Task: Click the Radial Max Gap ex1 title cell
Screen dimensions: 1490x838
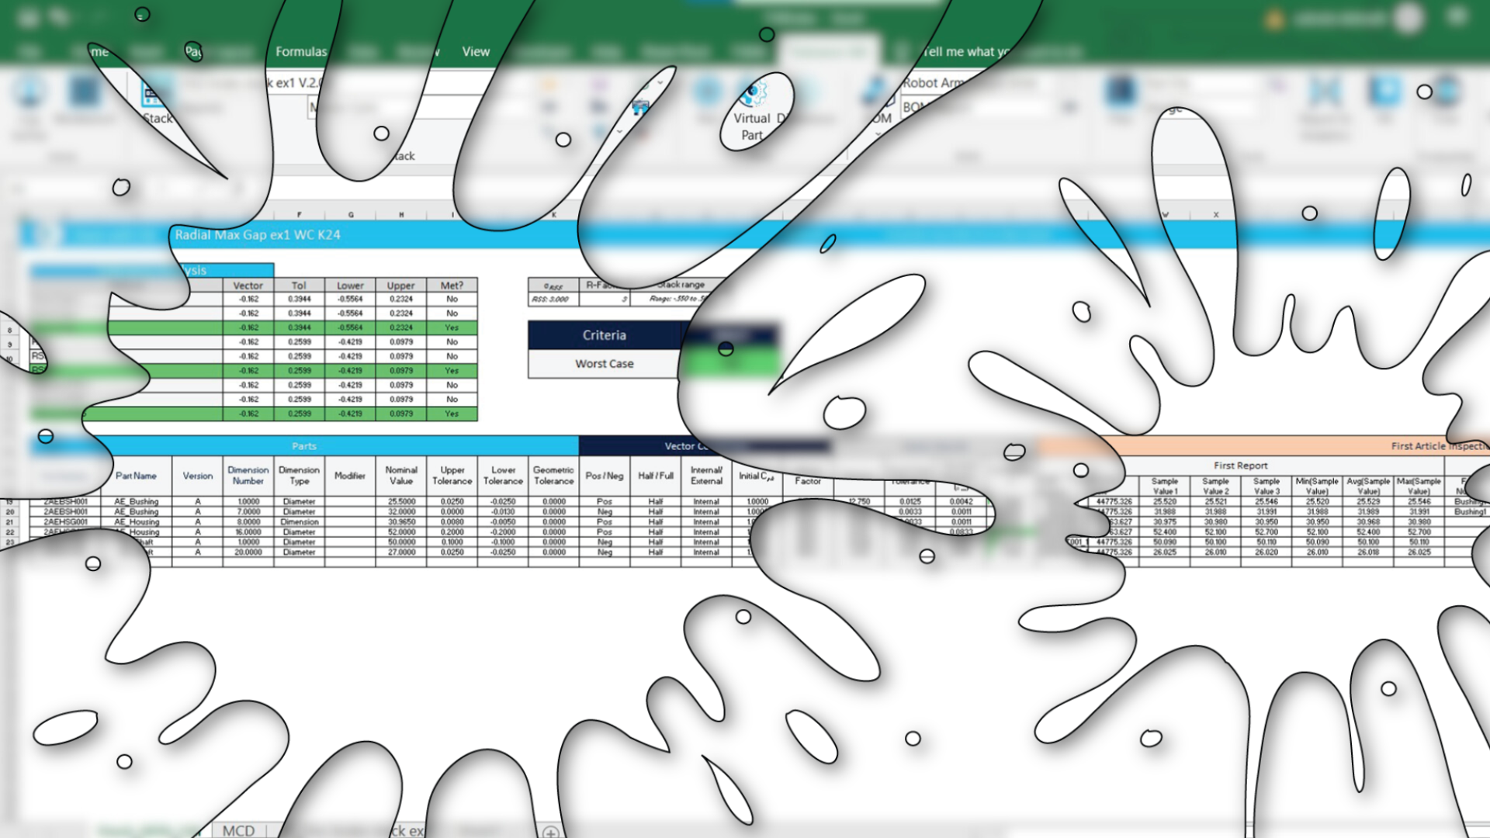Action: (258, 234)
